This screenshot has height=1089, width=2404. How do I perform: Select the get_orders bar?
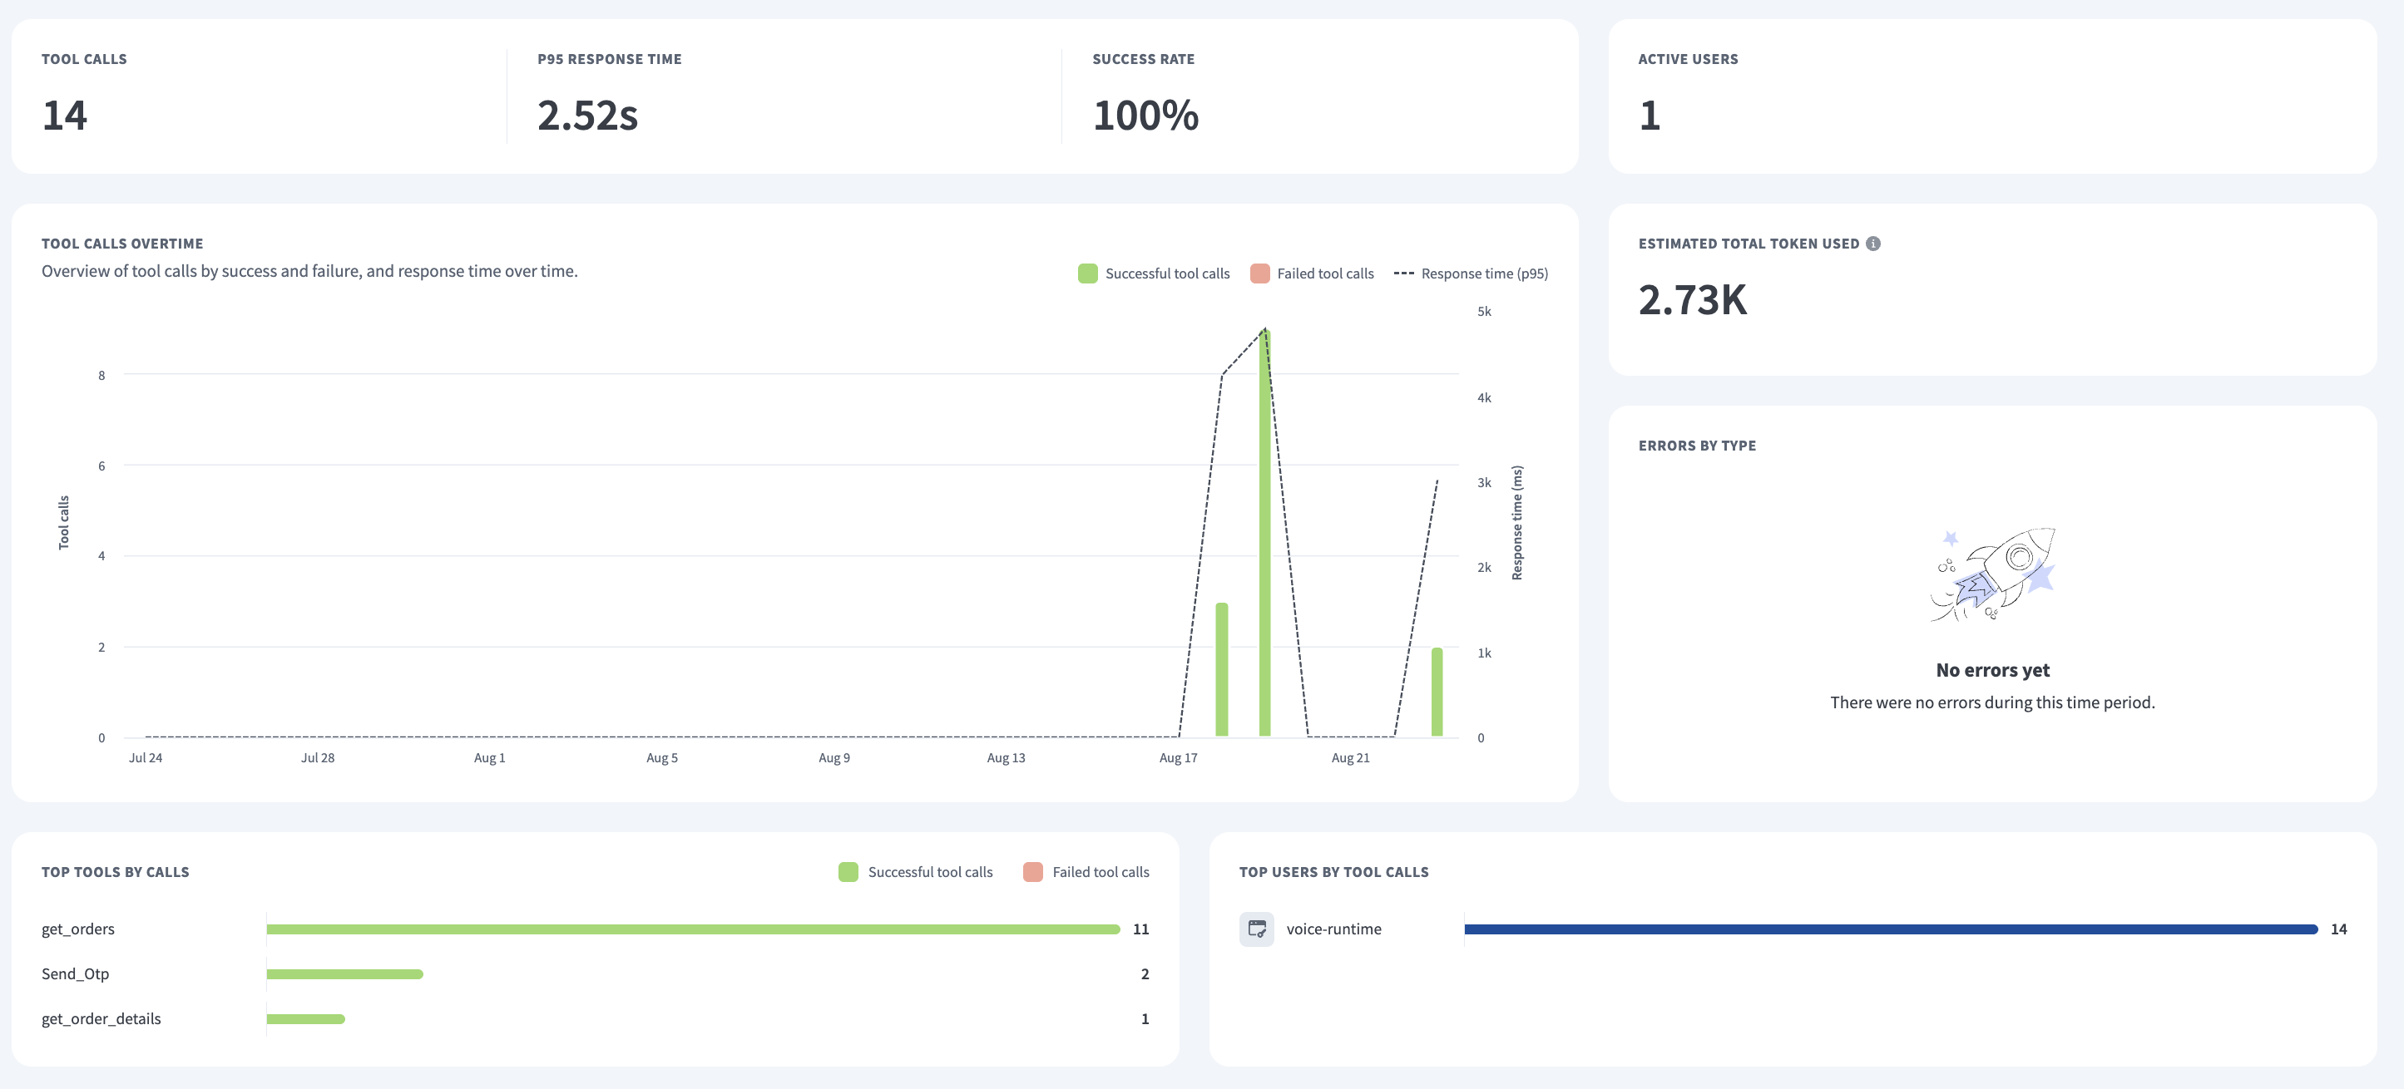coord(692,929)
